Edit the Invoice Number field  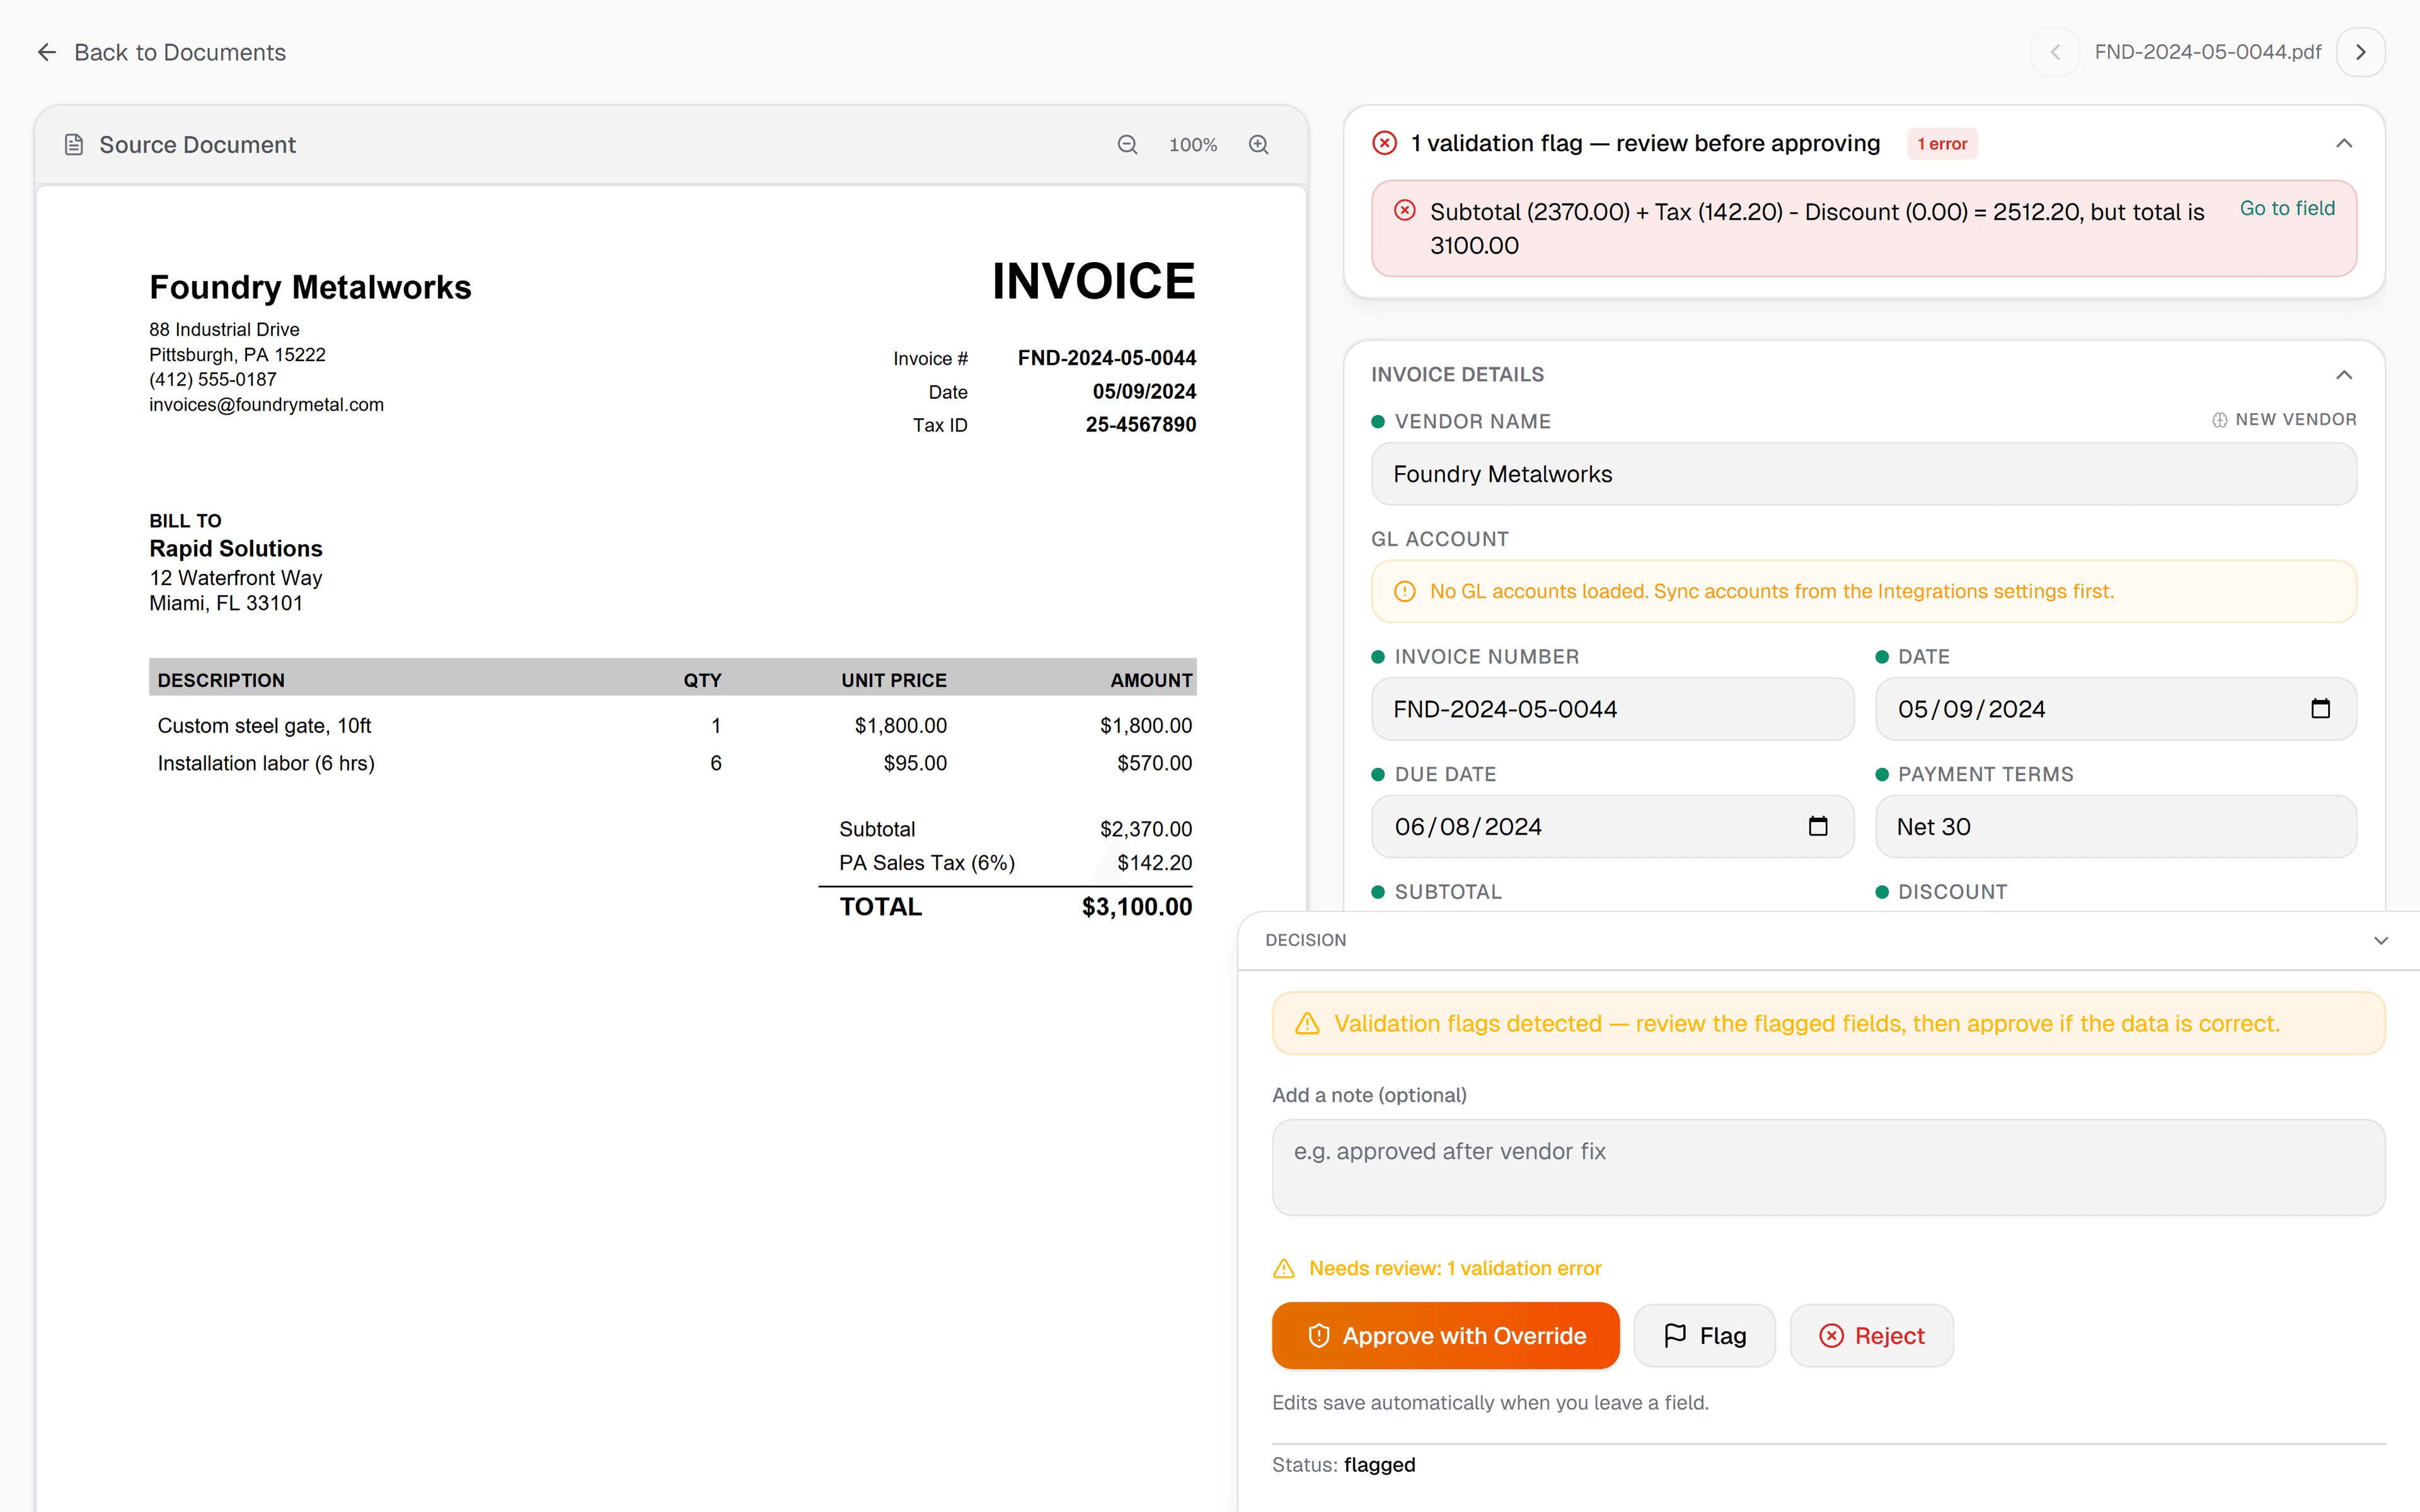pos(1612,709)
